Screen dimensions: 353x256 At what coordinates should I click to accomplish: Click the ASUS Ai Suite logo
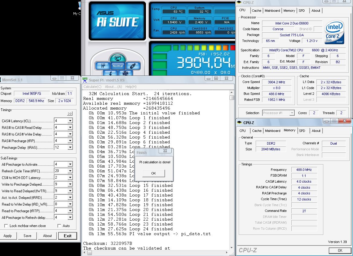coord(117,21)
